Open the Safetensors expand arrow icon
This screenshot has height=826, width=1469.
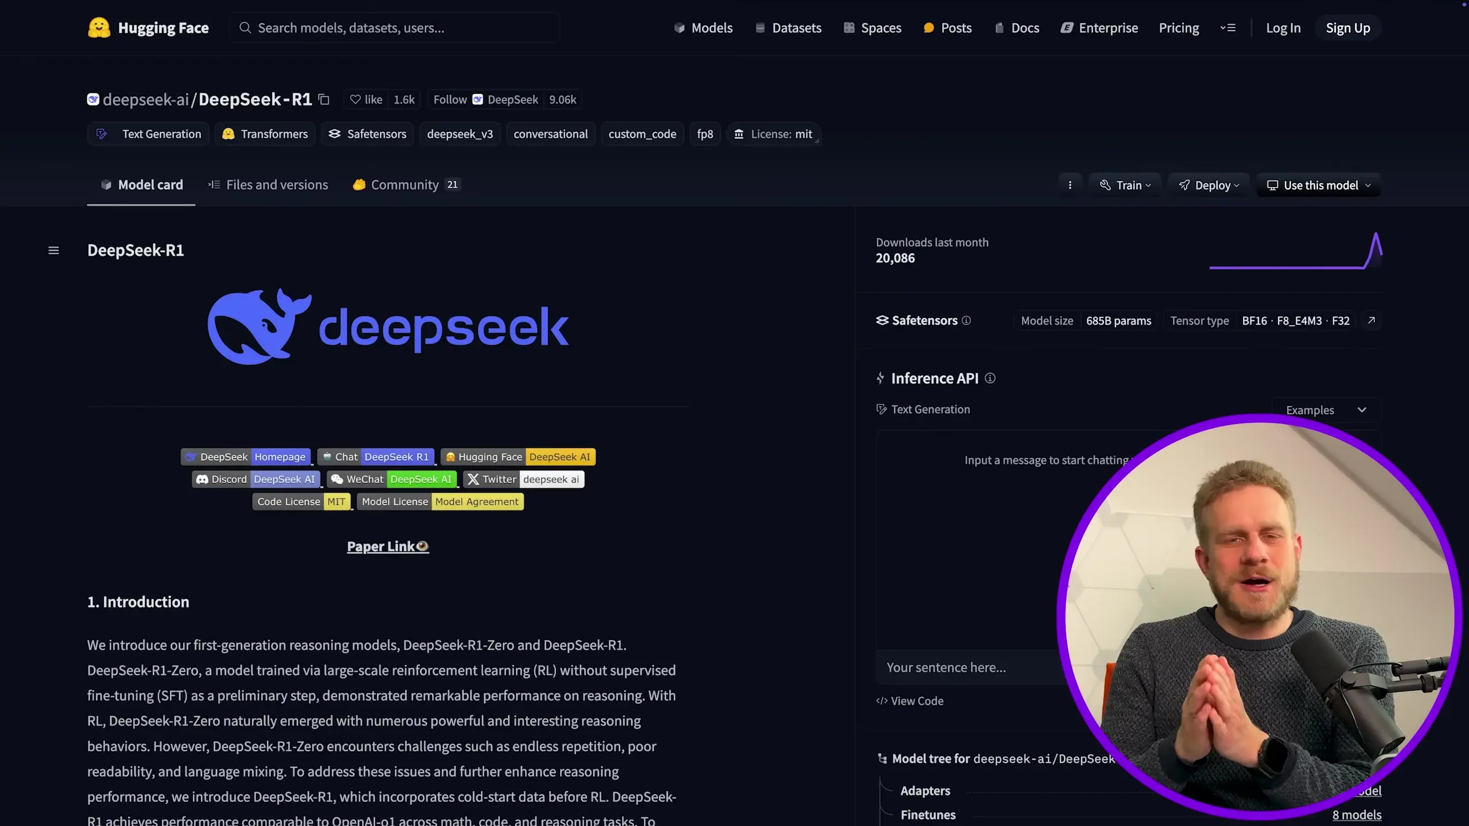(x=1371, y=320)
